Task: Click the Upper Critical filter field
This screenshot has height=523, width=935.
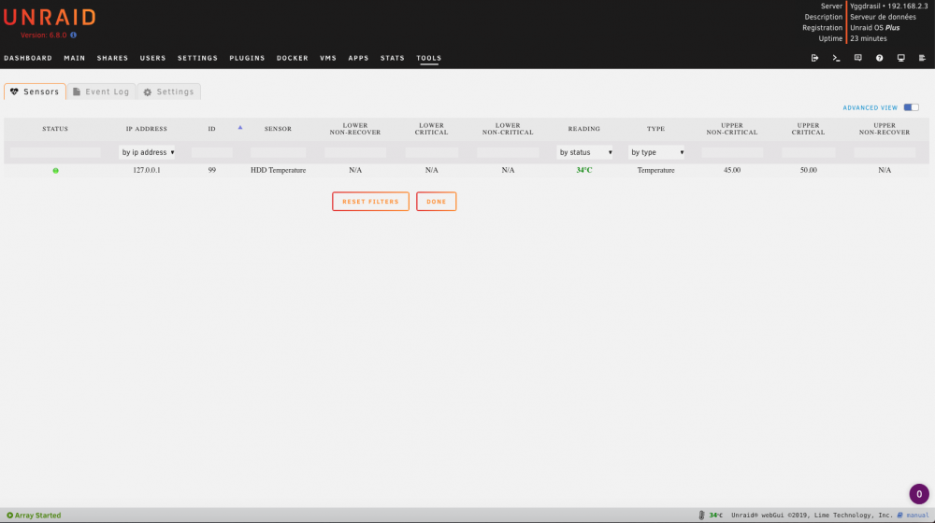Action: pos(809,152)
